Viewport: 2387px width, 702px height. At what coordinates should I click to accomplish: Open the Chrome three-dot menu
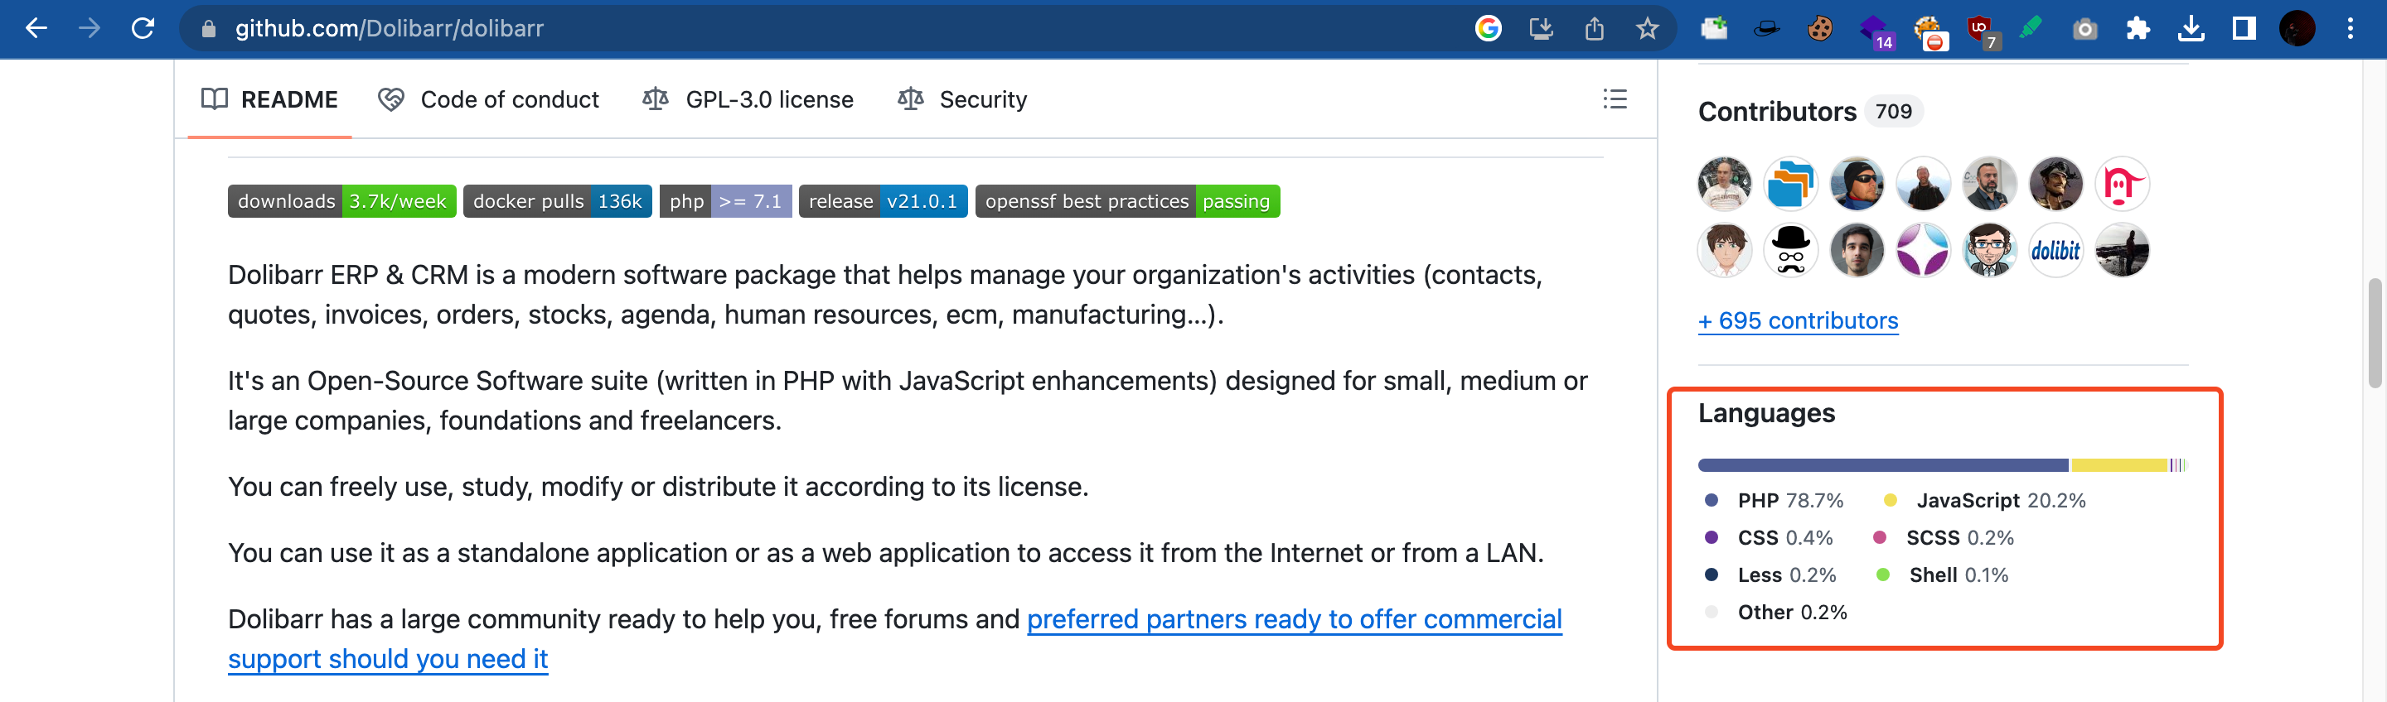tap(2350, 29)
